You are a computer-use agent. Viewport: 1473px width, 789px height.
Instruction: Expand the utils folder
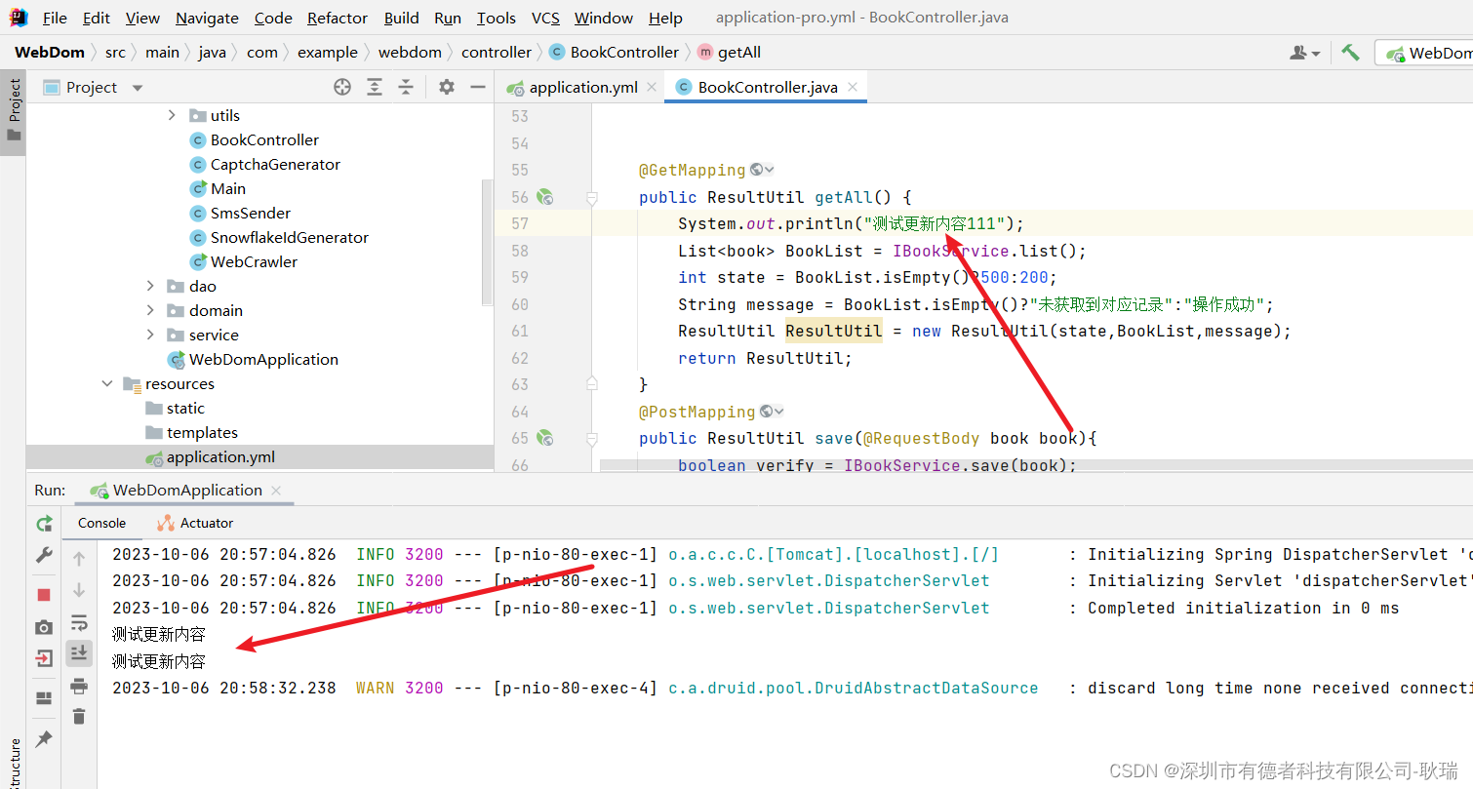click(172, 115)
